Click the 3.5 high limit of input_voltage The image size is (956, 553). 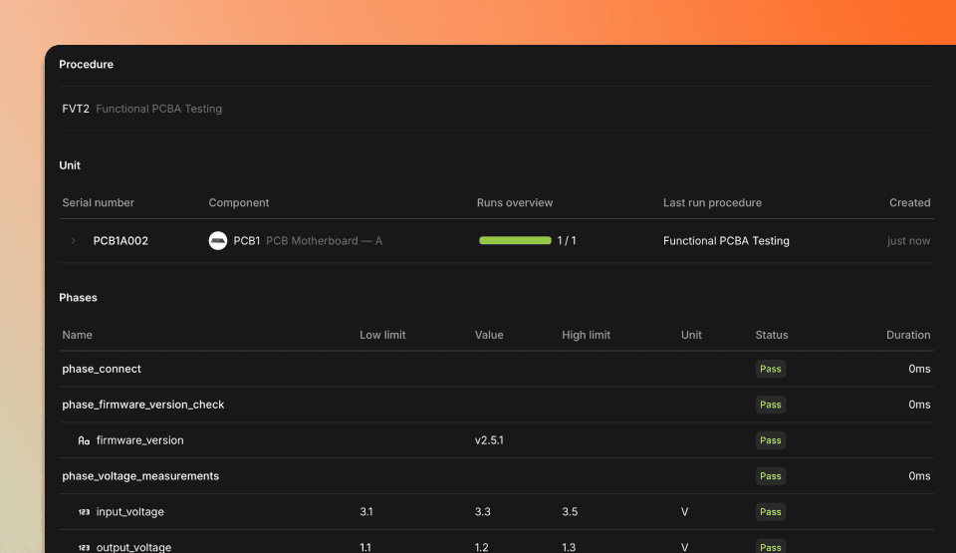[x=570, y=511]
